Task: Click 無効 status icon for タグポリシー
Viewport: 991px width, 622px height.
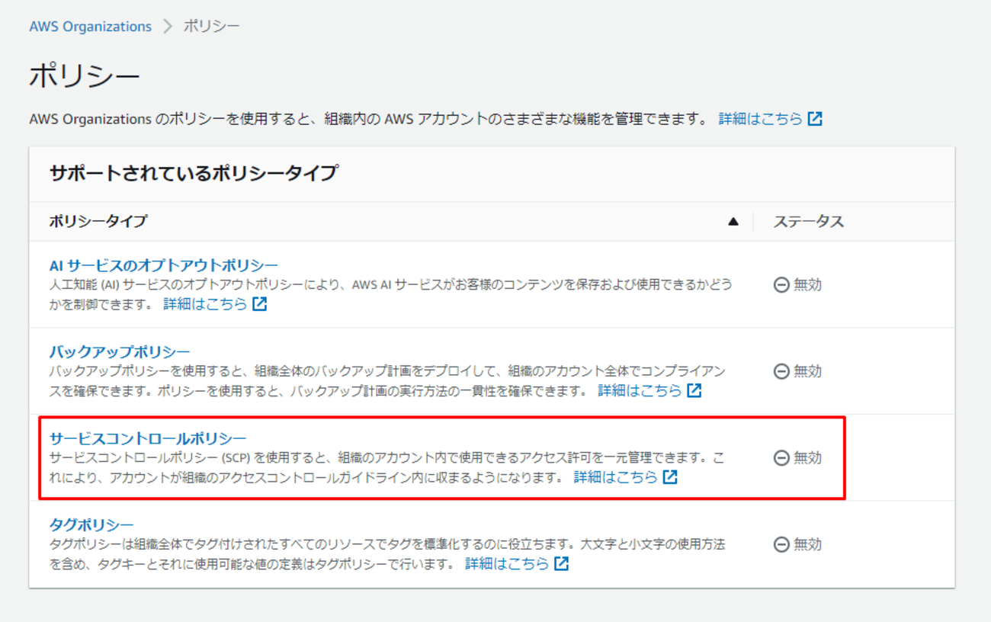Action: coord(781,544)
